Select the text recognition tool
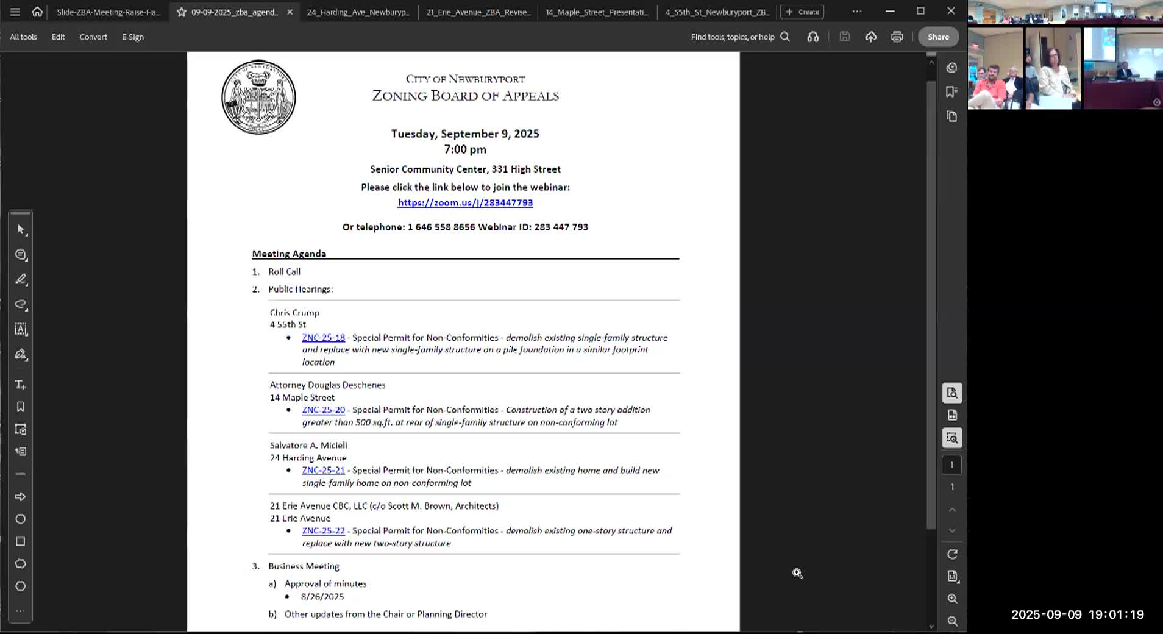This screenshot has width=1163, height=634. pyautogui.click(x=21, y=329)
